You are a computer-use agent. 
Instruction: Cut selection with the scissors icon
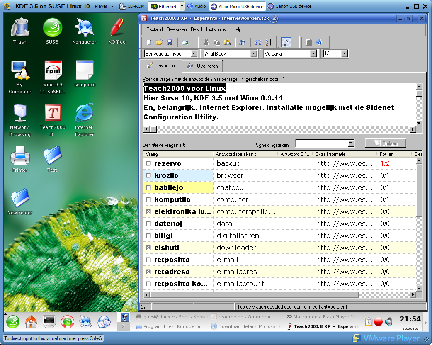206,42
